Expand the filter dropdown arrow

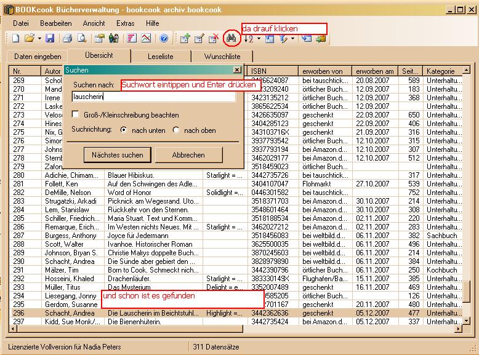tap(292, 38)
